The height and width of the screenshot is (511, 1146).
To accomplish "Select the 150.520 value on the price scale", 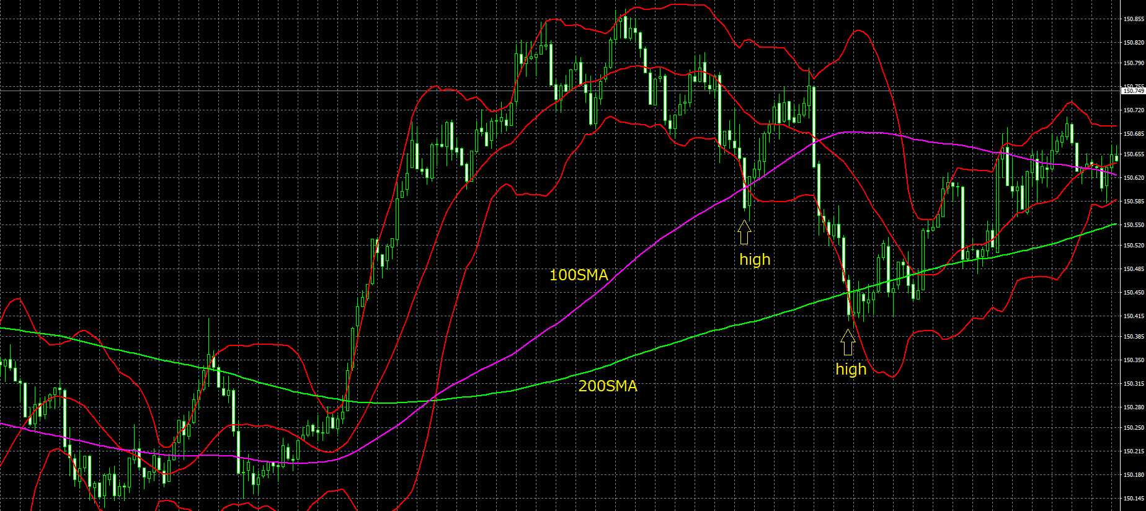I will pyautogui.click(x=1134, y=246).
